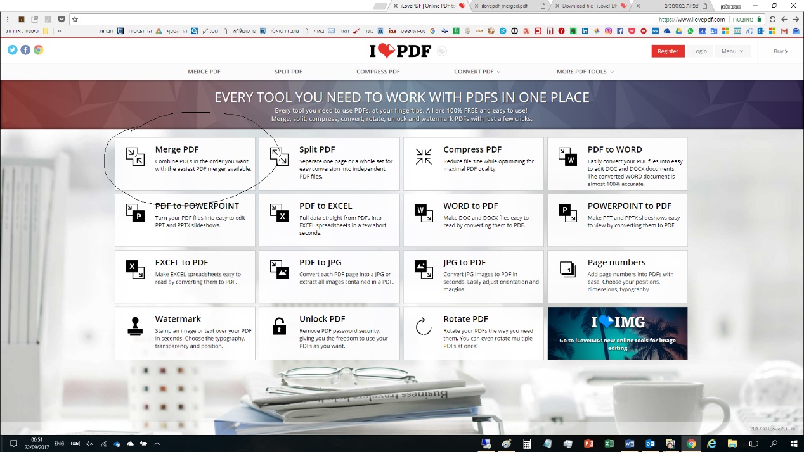Show hidden bookmarks with the » chevron
The image size is (804, 452).
pyautogui.click(x=60, y=30)
